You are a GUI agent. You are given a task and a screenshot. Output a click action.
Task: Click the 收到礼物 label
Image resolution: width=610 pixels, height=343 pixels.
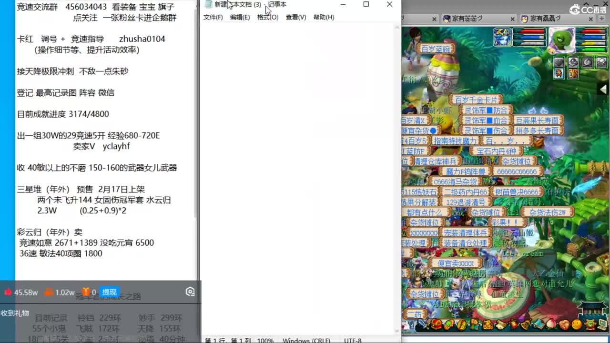[x=15, y=313]
